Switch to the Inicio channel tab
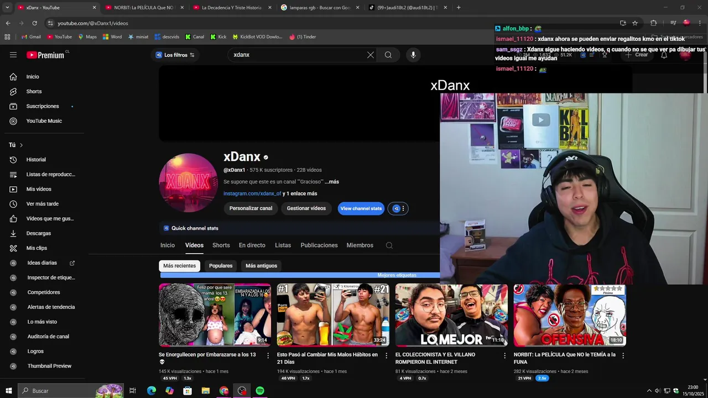Screen dimensions: 708x398 tap(168, 245)
